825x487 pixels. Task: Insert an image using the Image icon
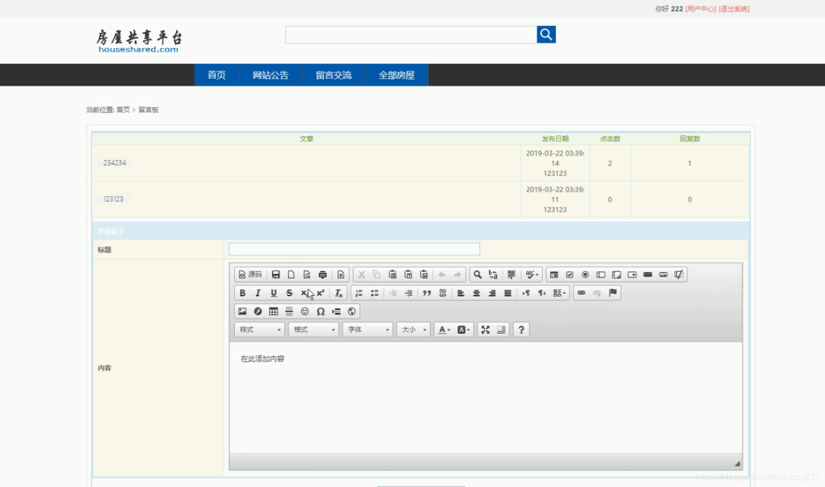click(242, 311)
